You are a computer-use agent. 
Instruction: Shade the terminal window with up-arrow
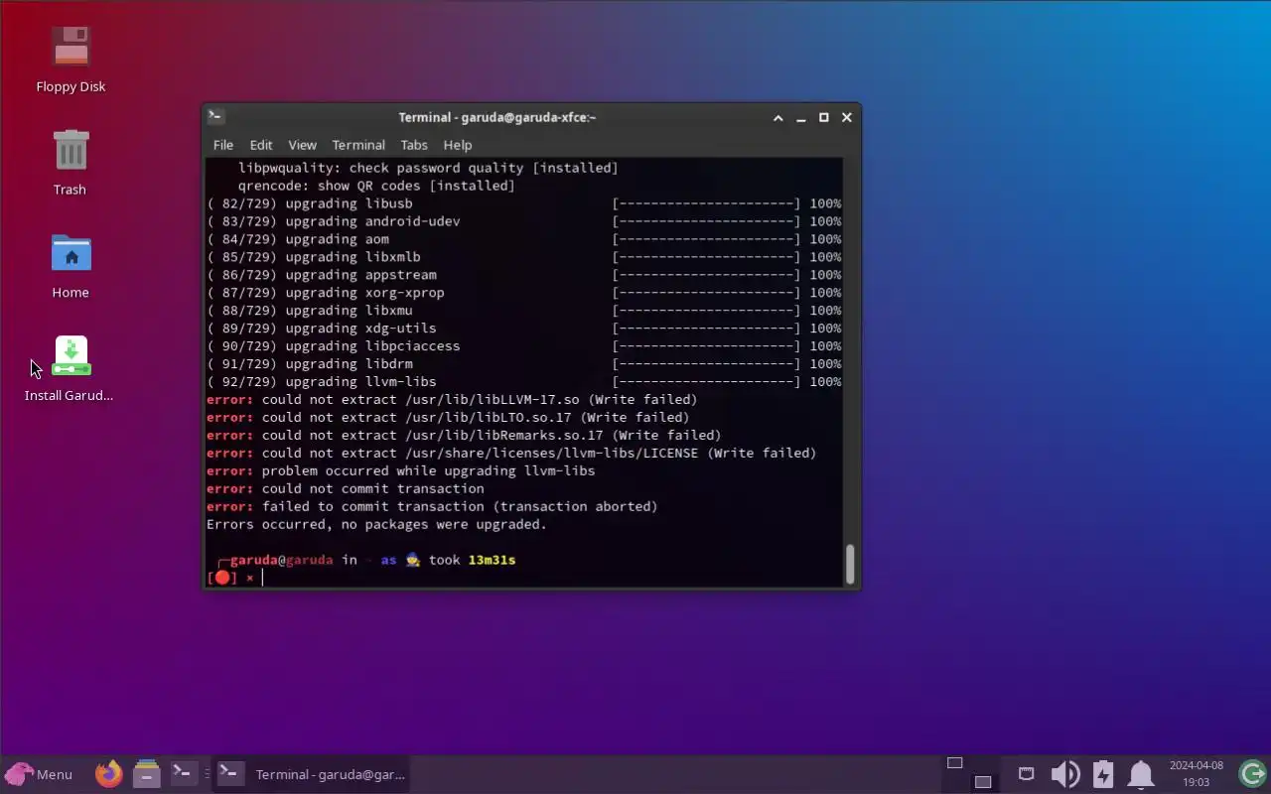click(x=778, y=117)
